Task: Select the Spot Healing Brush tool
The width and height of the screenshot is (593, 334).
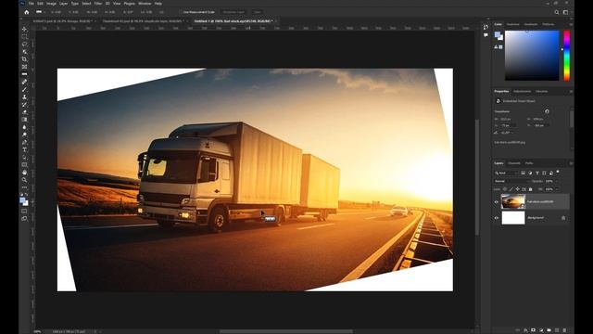Action: click(25, 82)
